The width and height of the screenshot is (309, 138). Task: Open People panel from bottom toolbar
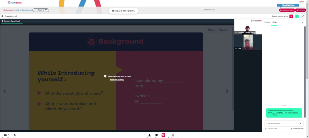pyautogui.click(x=149, y=136)
